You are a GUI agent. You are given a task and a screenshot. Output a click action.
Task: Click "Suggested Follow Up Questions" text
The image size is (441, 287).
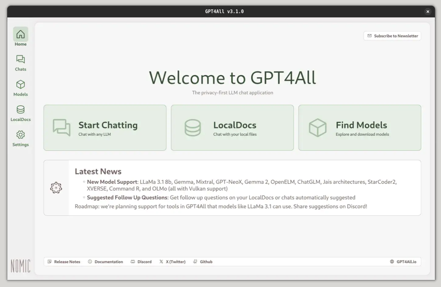point(127,198)
